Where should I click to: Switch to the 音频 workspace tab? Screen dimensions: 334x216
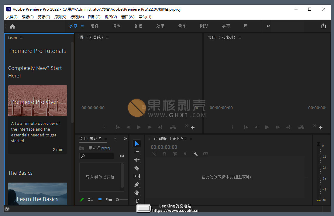pos(182,26)
